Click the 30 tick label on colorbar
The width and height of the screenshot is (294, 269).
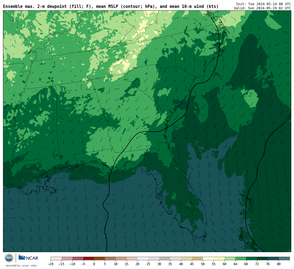tap(159, 264)
